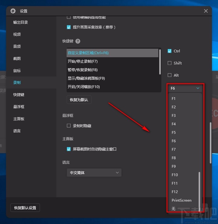The width and height of the screenshot is (218, 224).
Task: Select 开始/停止录制(F7) shortcut row
Action: click(x=112, y=61)
